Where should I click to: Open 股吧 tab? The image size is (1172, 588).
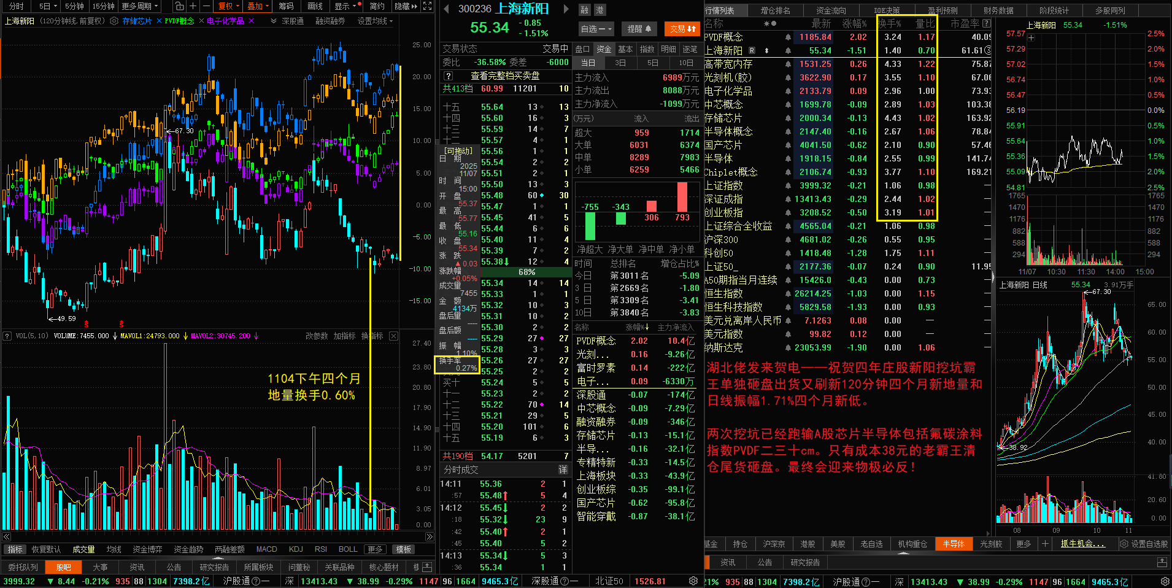coord(63,567)
